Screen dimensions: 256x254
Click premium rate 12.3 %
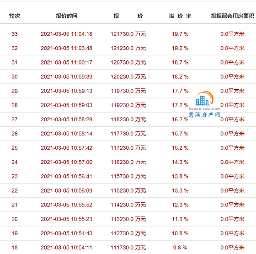point(180,205)
